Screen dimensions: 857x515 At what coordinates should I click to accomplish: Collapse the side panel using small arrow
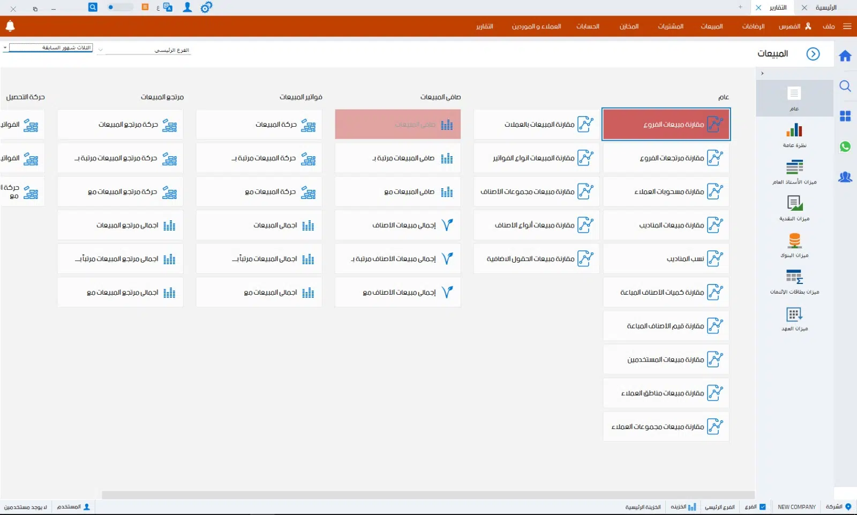tap(762, 73)
